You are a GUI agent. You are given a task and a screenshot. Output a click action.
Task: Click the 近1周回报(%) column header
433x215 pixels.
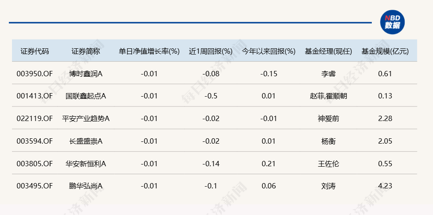pos(211,51)
